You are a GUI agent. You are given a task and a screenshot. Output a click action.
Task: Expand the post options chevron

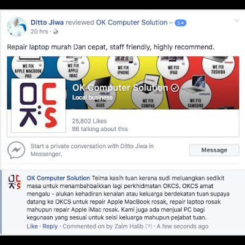236,21
